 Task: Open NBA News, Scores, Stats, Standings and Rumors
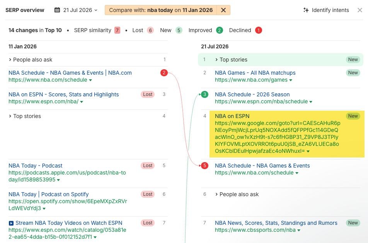click(276, 223)
